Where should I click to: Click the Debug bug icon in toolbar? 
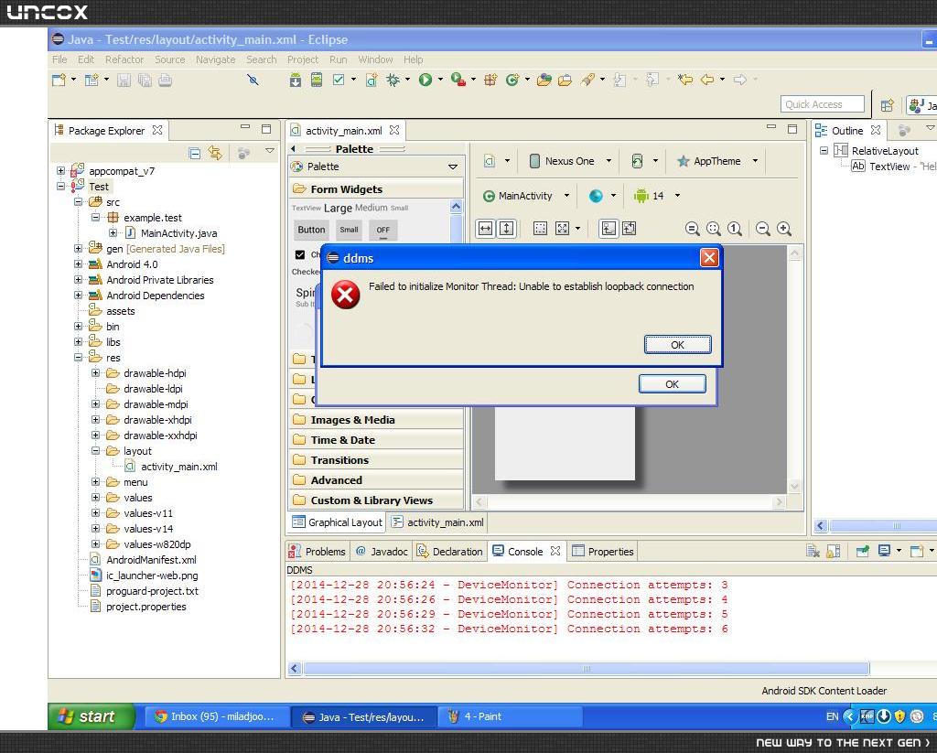pos(393,80)
